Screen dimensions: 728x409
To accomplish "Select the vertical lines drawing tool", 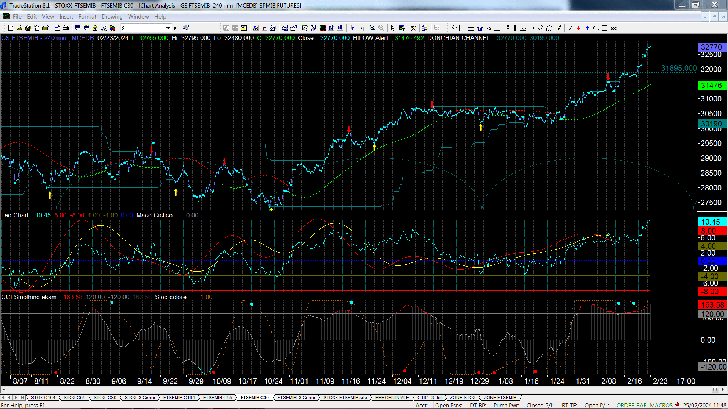I will pos(462,28).
